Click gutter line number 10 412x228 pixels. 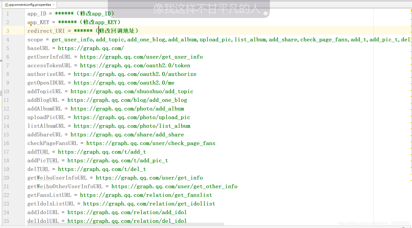(x=6, y=91)
